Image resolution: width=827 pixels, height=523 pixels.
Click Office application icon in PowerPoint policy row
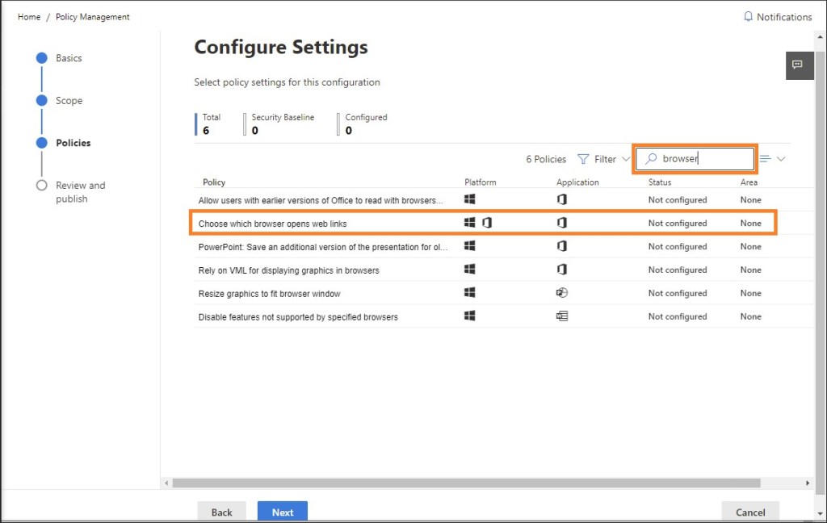pyautogui.click(x=562, y=245)
